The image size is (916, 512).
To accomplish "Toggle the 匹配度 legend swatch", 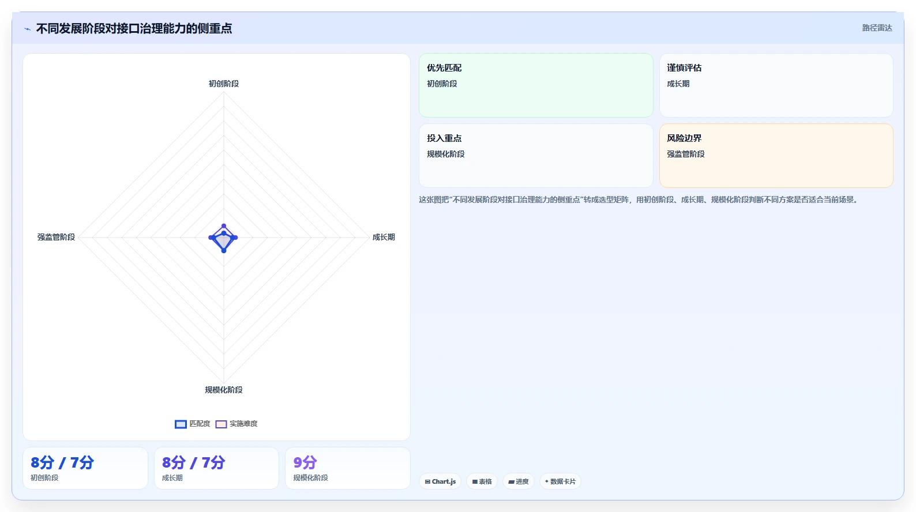I will point(181,424).
